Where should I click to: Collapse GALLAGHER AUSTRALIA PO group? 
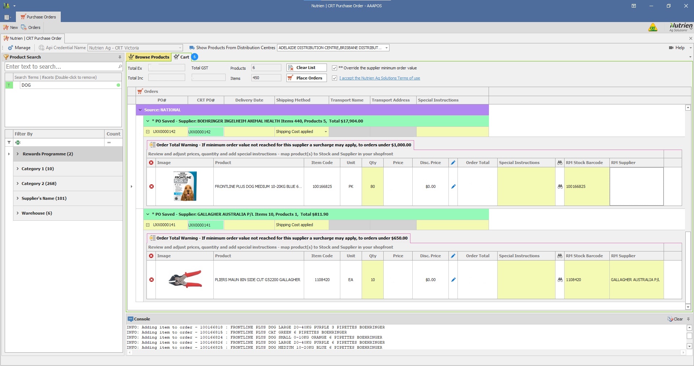point(148,214)
